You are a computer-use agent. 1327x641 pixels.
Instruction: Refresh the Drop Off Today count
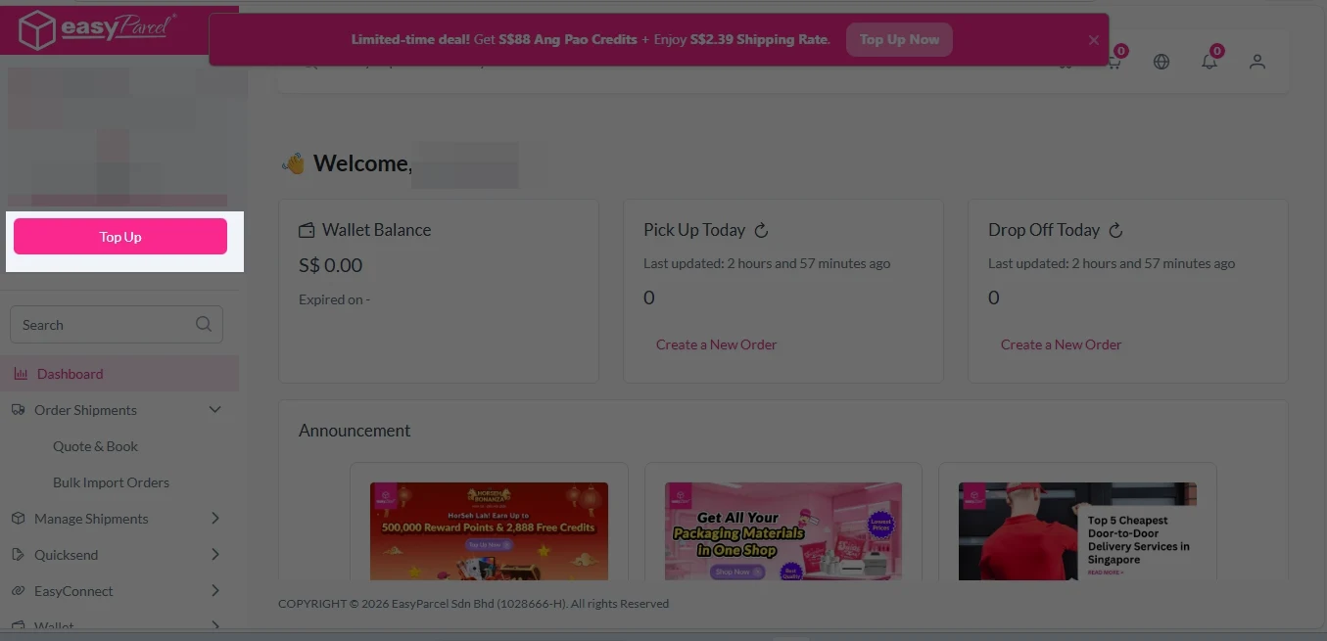[1115, 231]
